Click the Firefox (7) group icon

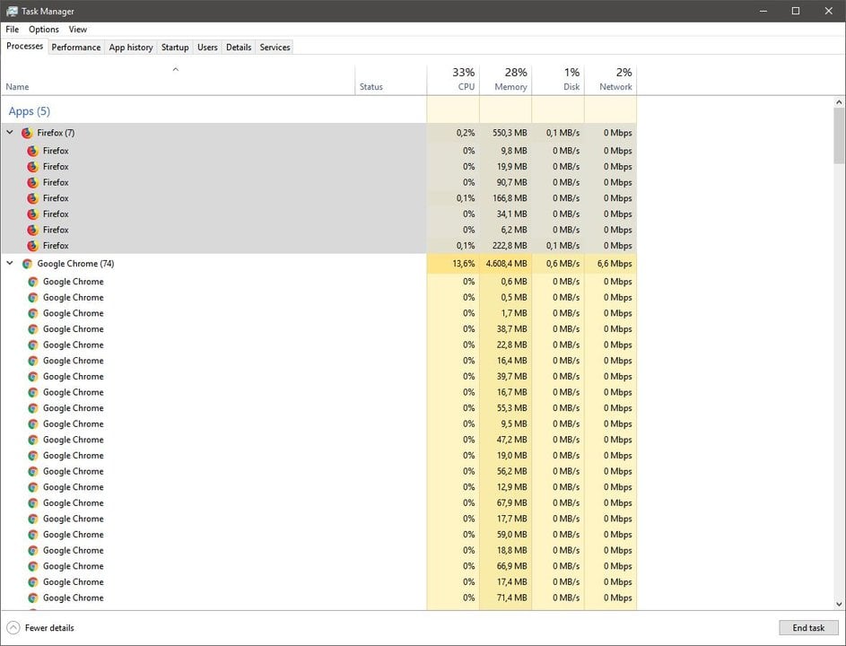tap(27, 133)
